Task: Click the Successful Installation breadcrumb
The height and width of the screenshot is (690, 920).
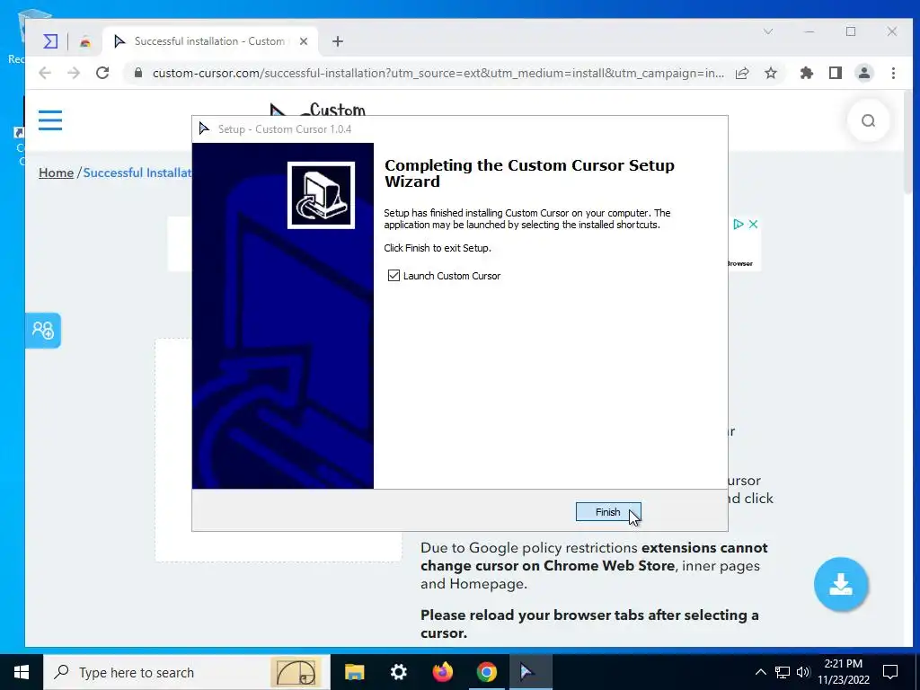Action: (x=137, y=172)
